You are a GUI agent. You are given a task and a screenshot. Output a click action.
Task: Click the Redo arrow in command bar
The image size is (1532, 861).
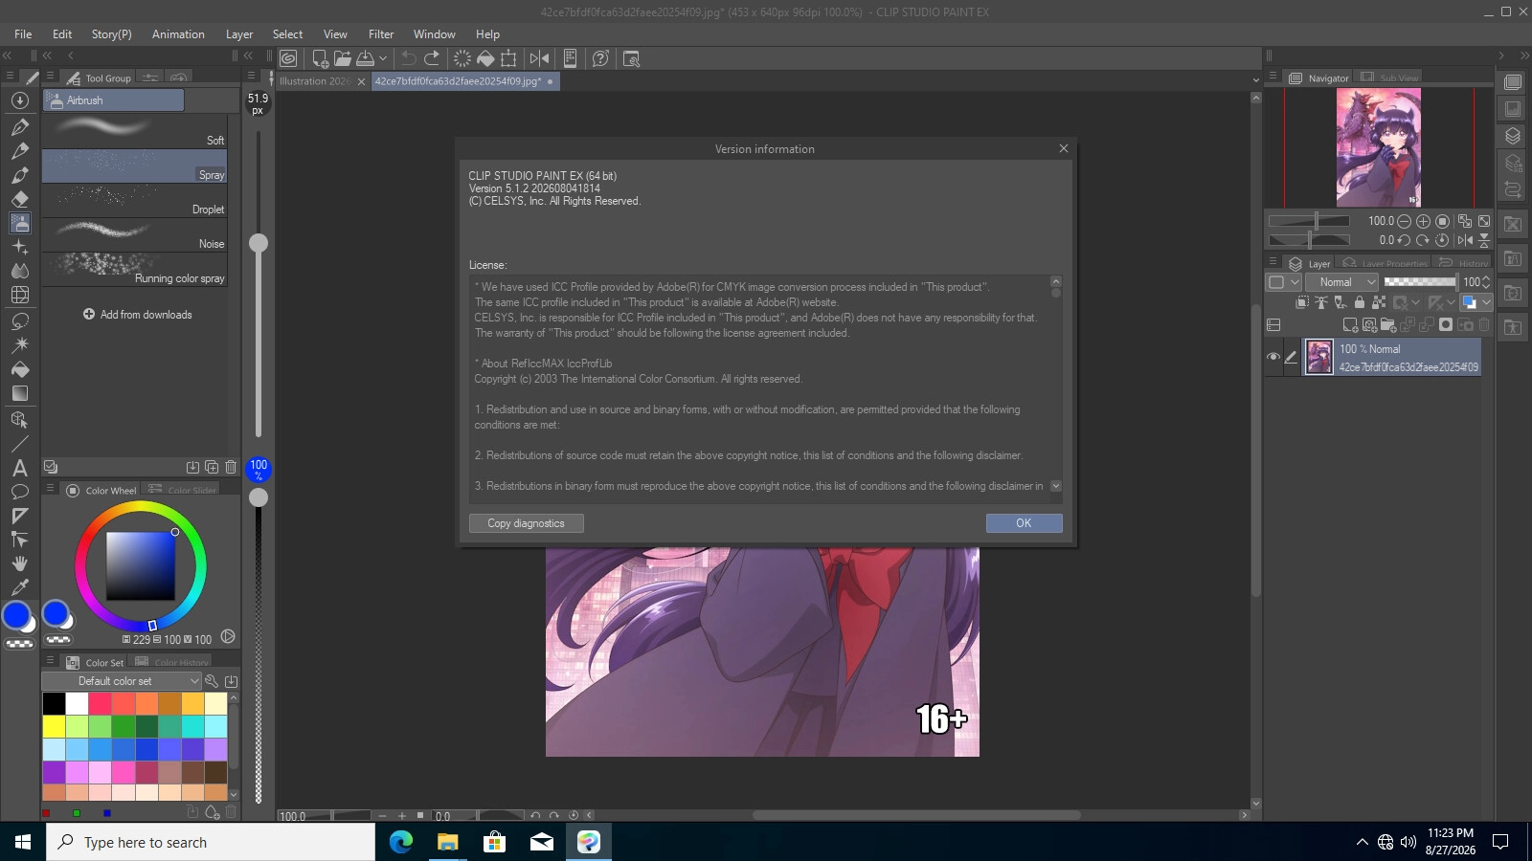[x=432, y=58]
